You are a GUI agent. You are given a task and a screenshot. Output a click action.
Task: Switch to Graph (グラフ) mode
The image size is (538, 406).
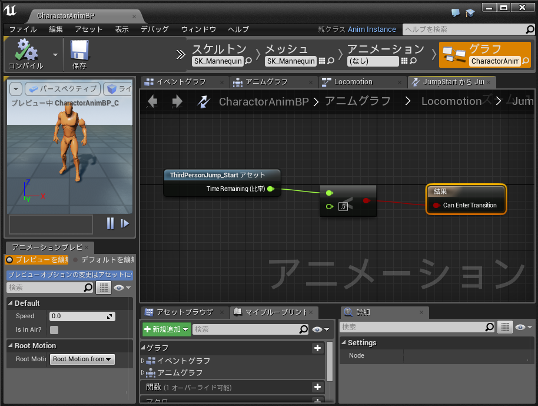tap(485, 55)
